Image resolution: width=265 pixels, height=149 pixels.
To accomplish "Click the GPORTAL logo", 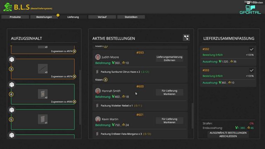I will pos(250,10).
